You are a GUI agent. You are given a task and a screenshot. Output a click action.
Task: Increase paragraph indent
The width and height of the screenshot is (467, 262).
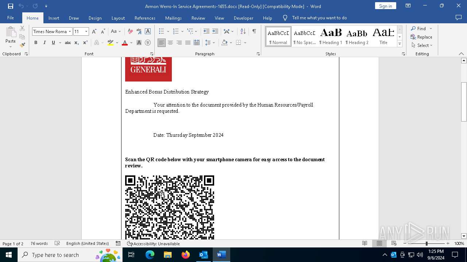pos(215,32)
